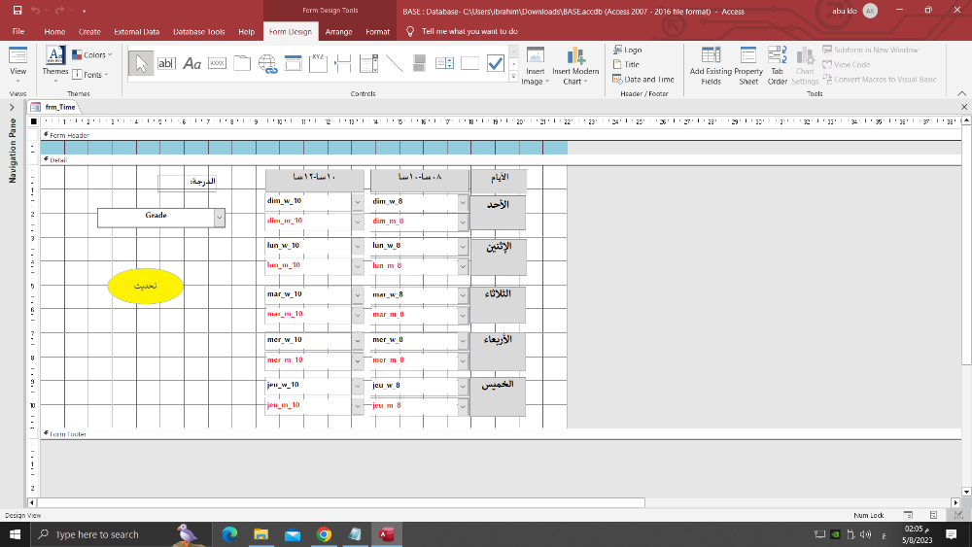Expand the Controls gallery more arrow
Viewport: 972px width, 547px height.
pos(513,77)
